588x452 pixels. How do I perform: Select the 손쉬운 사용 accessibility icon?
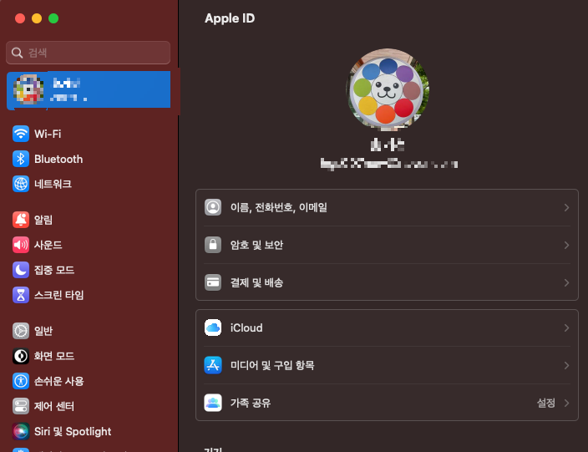point(21,381)
